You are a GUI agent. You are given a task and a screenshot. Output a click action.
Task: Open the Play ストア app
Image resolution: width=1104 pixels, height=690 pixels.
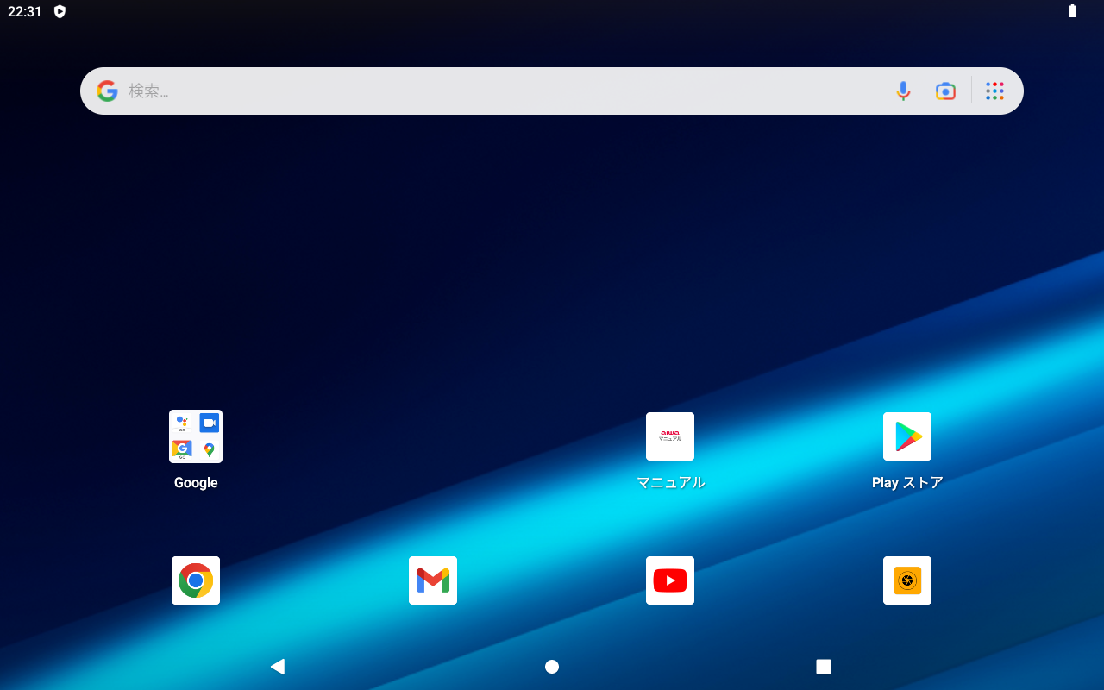pos(907,436)
